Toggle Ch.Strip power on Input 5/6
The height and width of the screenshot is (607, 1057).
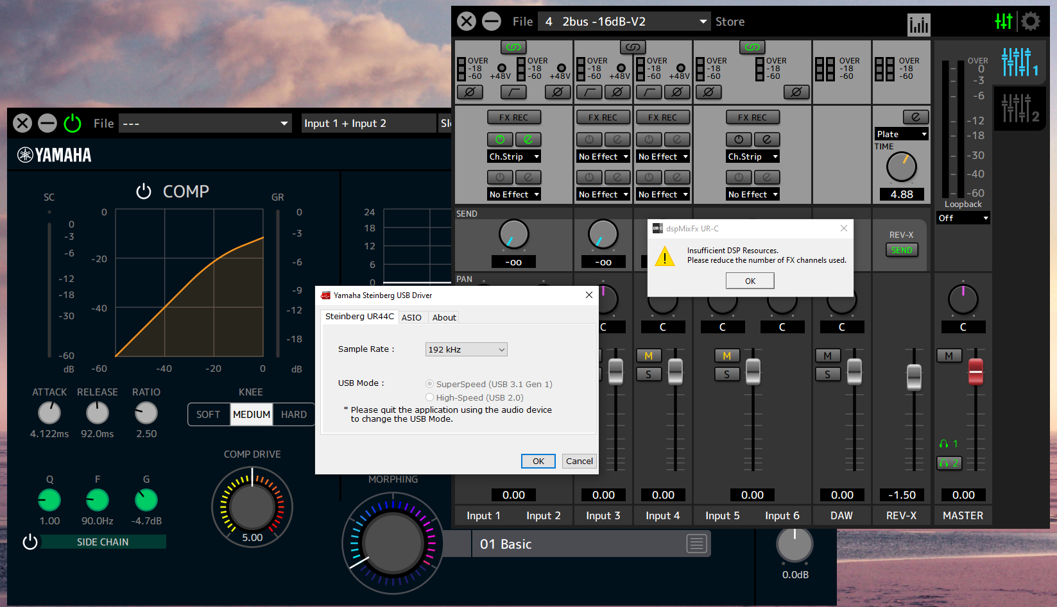coord(739,139)
